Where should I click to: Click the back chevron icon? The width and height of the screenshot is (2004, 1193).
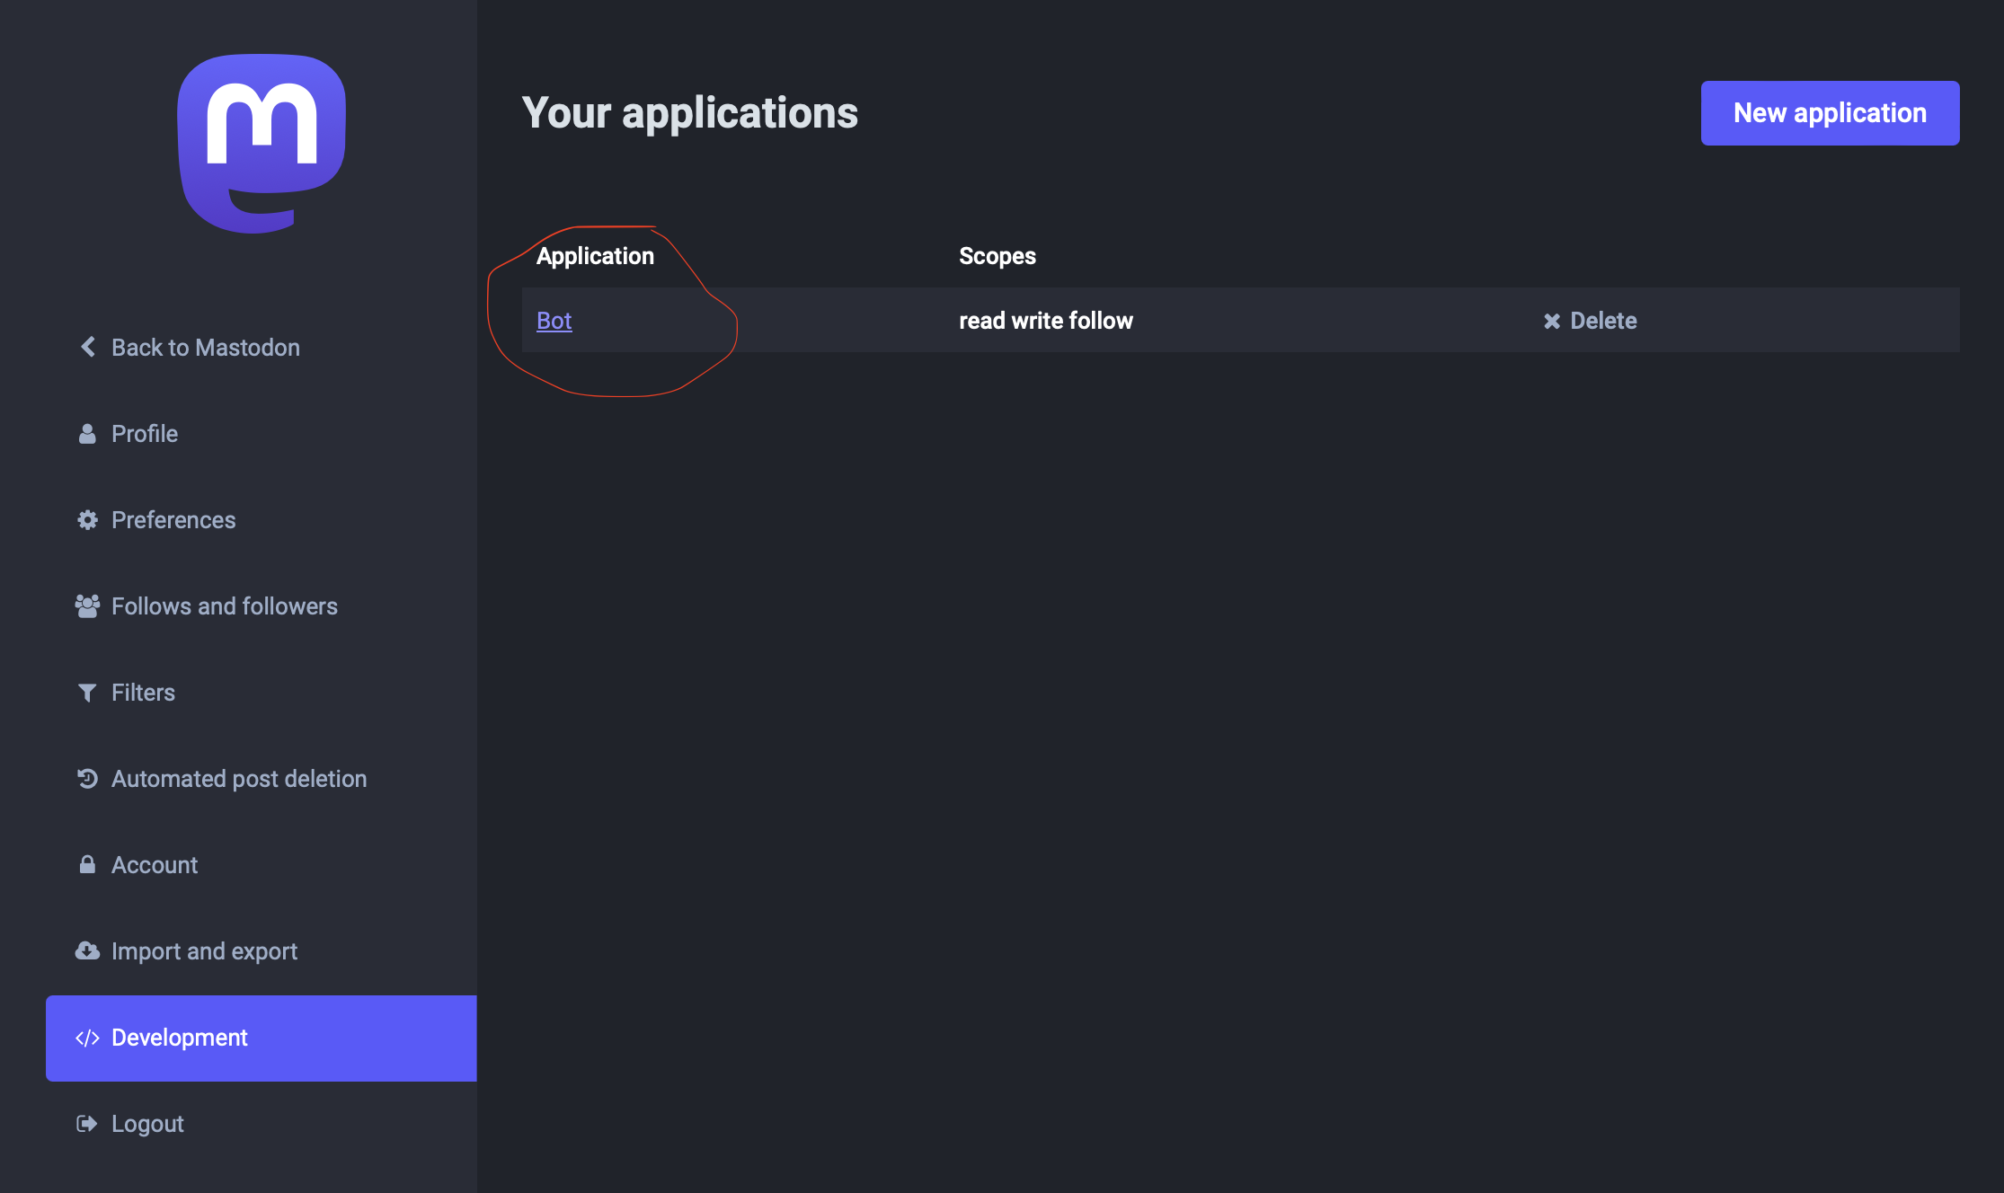(x=88, y=347)
